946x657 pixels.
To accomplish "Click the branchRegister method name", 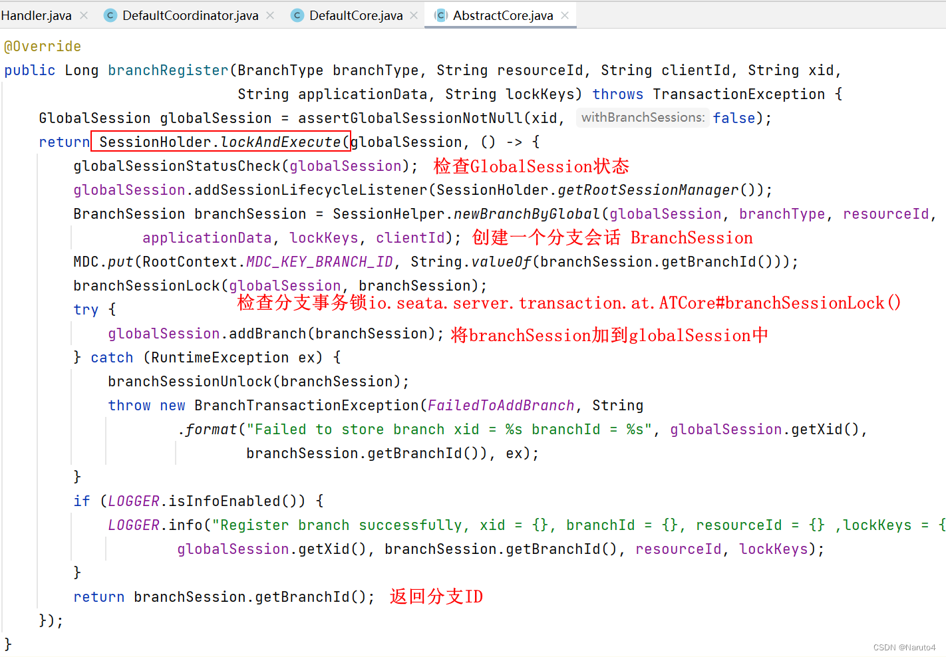I will pos(168,70).
